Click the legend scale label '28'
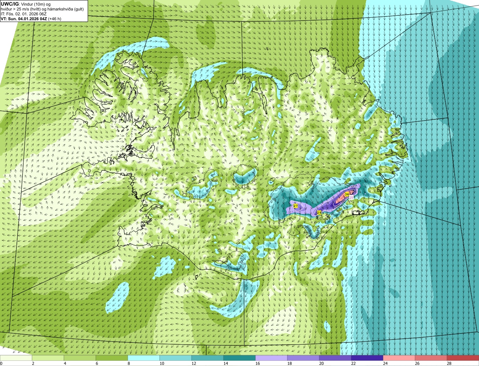Image resolution: width=479 pixels, height=366 pixels. pos(449,363)
